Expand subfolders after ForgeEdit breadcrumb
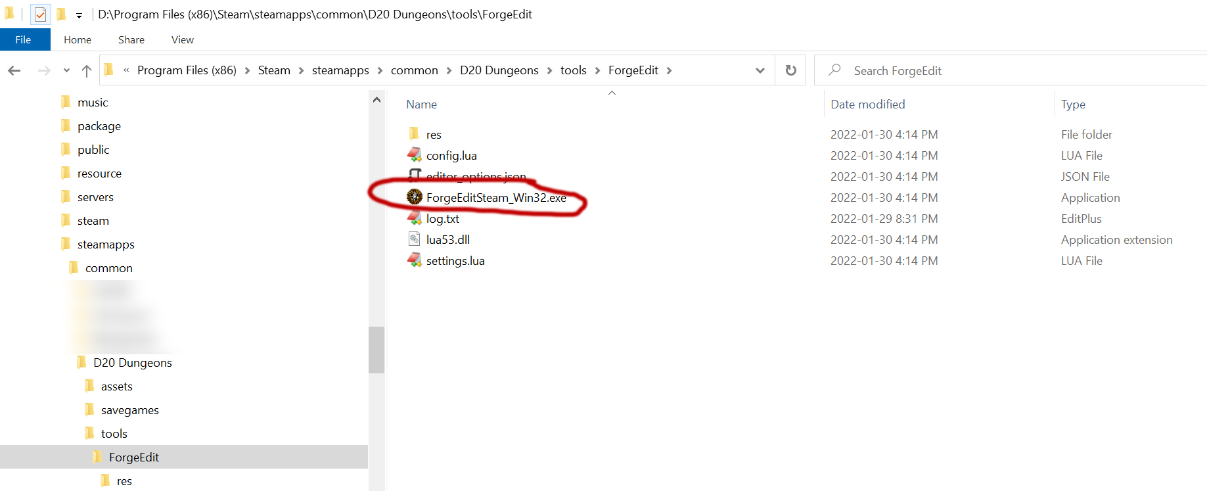Screen dimensions: 1207x491 pos(669,70)
